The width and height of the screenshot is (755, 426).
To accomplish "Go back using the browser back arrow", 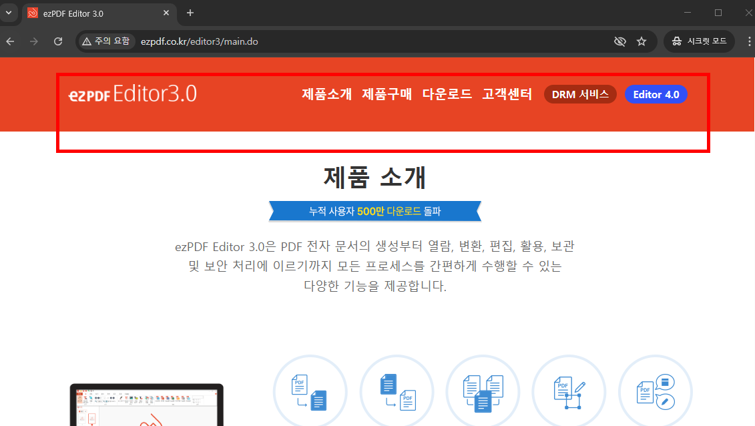I will [x=10, y=41].
